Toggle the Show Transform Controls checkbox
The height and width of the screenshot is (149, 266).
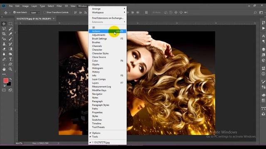(44, 12)
